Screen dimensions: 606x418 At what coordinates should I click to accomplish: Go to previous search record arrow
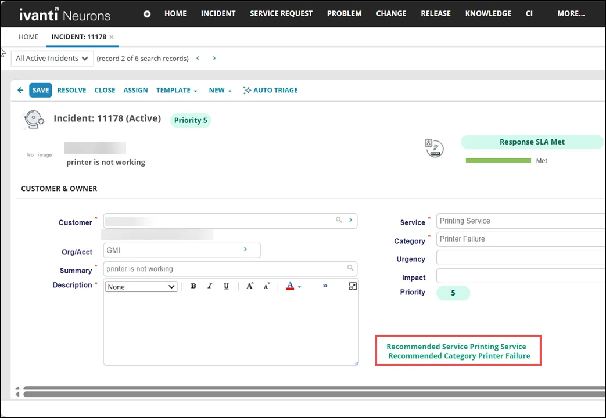[x=198, y=58]
